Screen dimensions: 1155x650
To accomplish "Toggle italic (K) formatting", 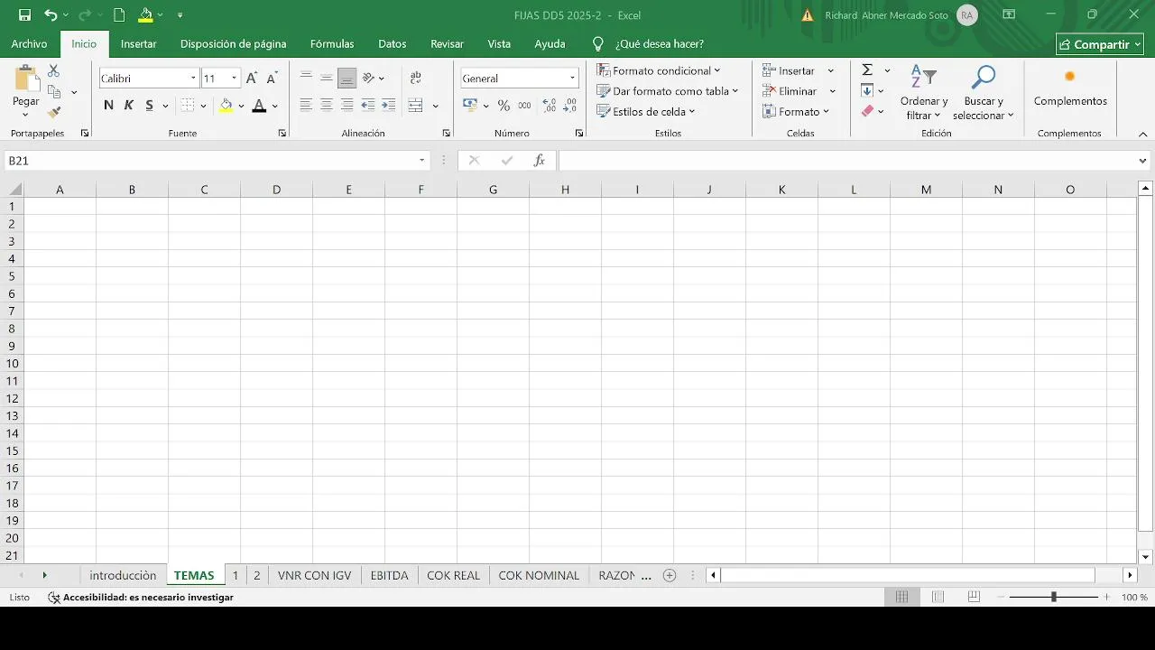I will pyautogui.click(x=128, y=106).
